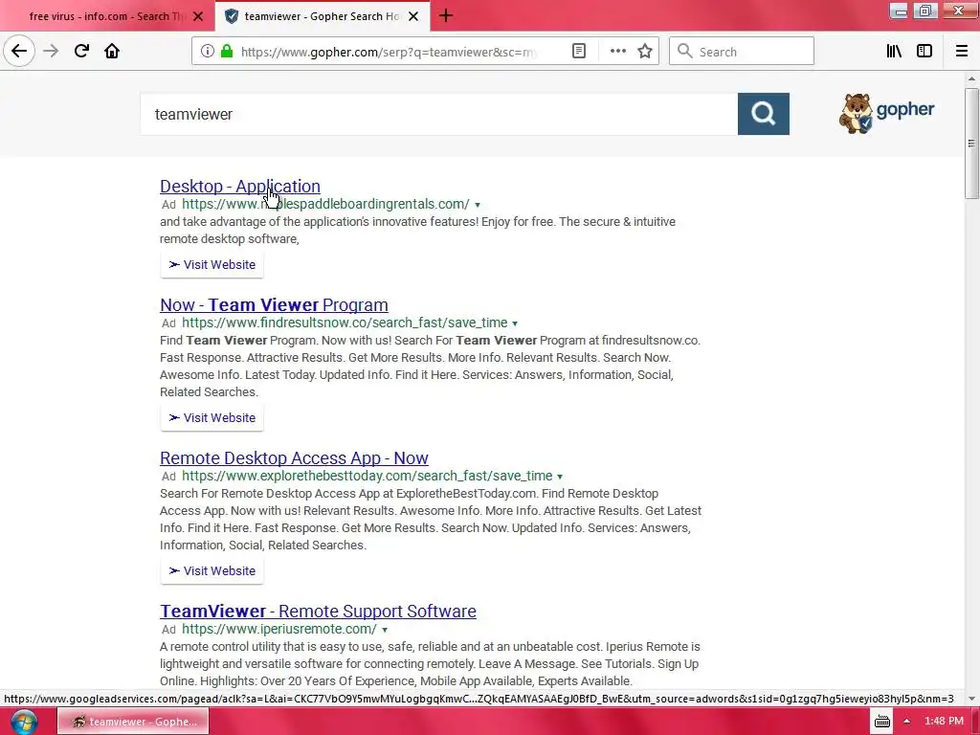Bookmark this page with the star
The image size is (980, 735).
pyautogui.click(x=645, y=52)
